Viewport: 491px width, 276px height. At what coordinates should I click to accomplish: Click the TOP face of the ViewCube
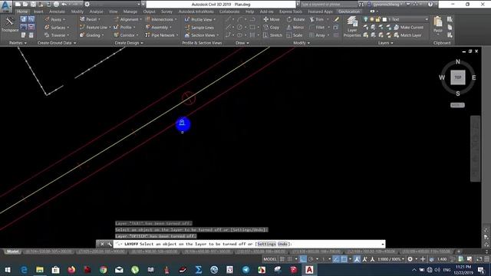[x=458, y=77]
